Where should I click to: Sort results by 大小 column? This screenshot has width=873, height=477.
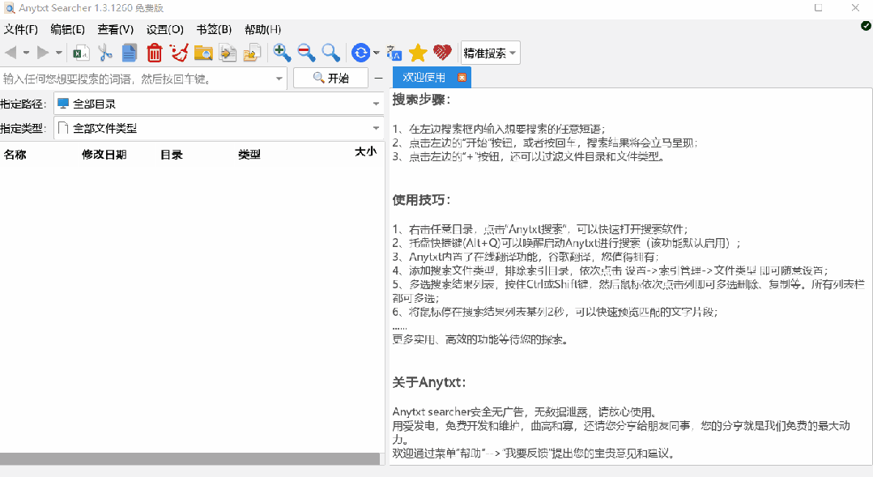(x=366, y=151)
